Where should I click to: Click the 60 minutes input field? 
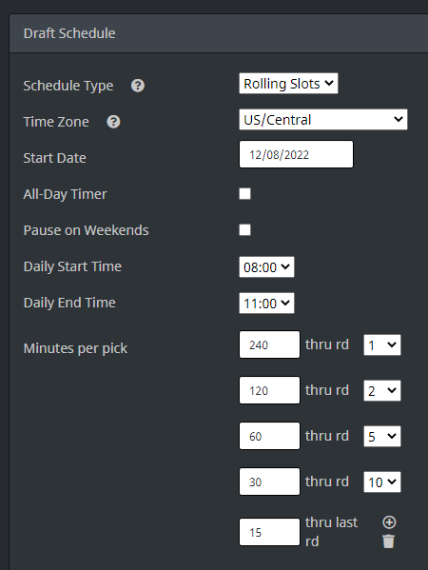pos(269,436)
